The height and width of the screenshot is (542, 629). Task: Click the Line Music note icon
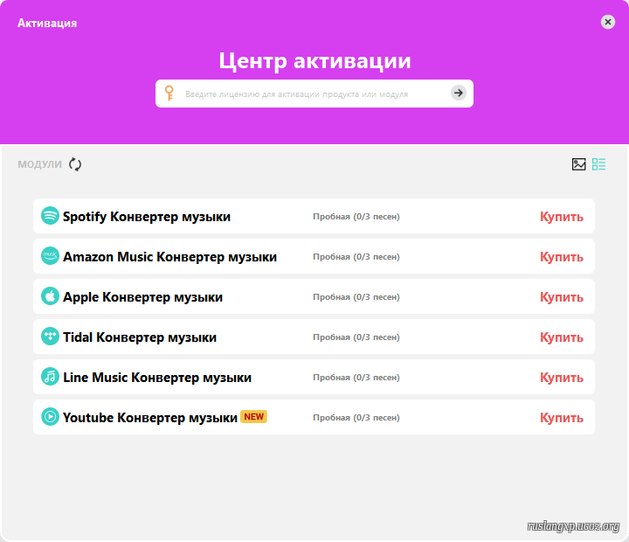[50, 376]
